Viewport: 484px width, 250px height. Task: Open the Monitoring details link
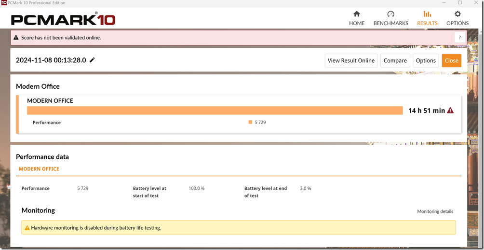[x=435, y=211]
